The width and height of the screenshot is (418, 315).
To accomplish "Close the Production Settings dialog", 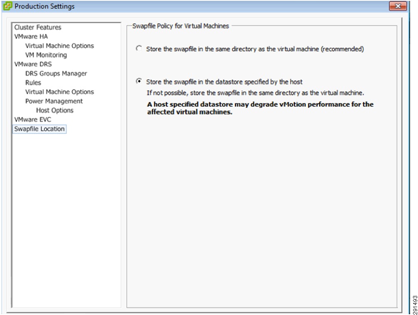I will click(398, 6).
